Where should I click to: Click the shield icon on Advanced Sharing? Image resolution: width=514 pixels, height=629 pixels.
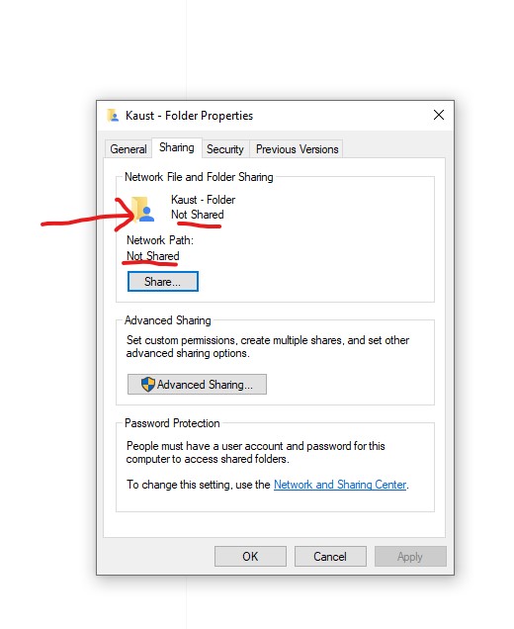[148, 385]
